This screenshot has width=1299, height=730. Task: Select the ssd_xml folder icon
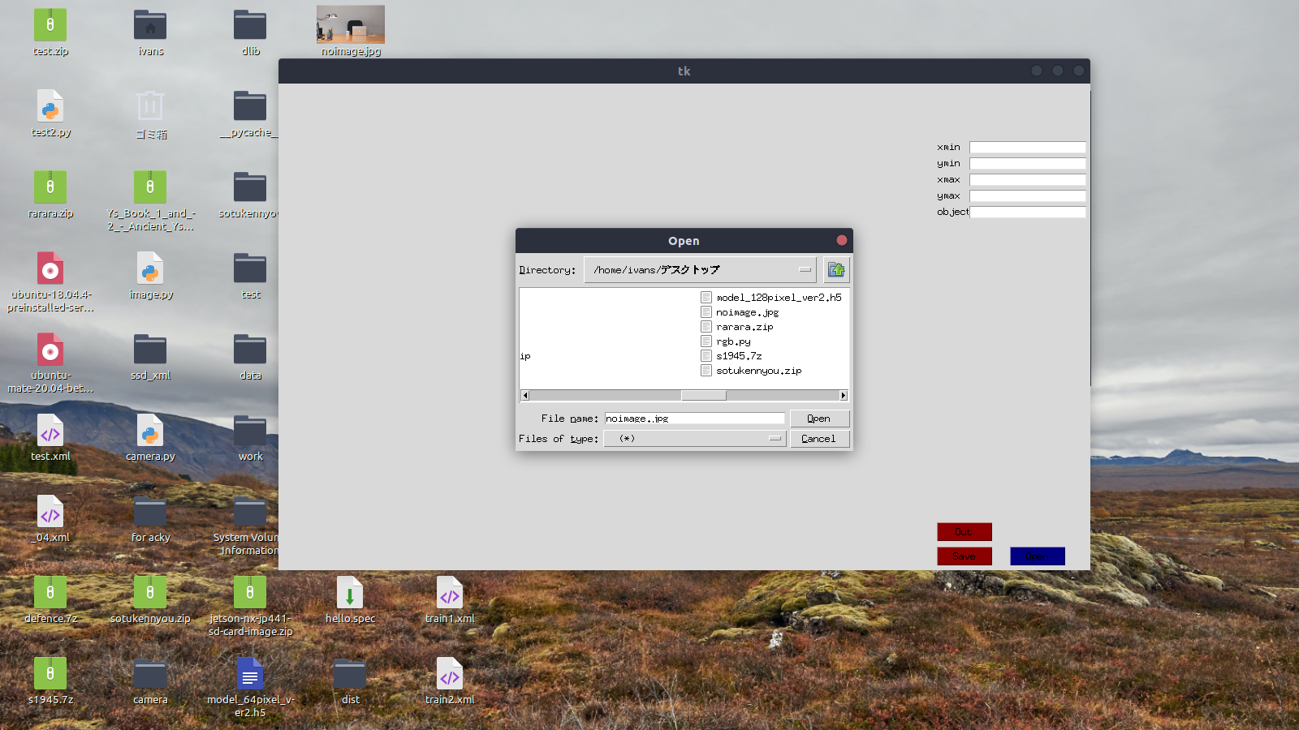pos(150,350)
